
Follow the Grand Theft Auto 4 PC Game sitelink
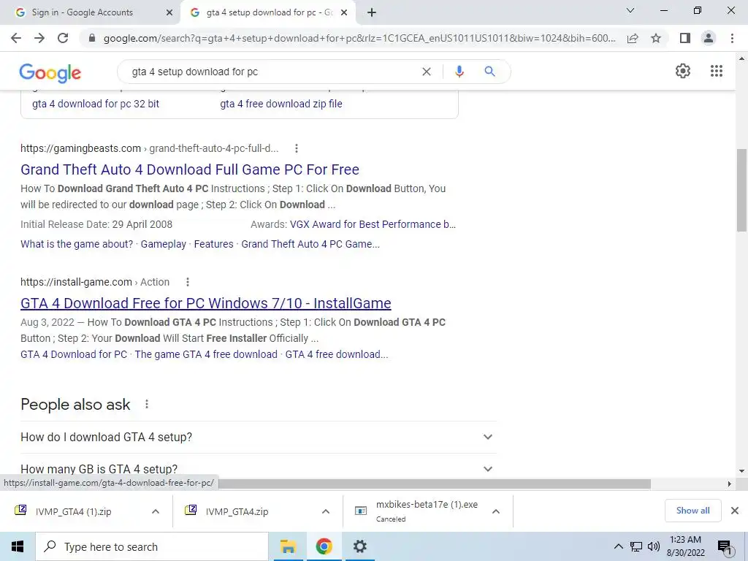coord(310,244)
